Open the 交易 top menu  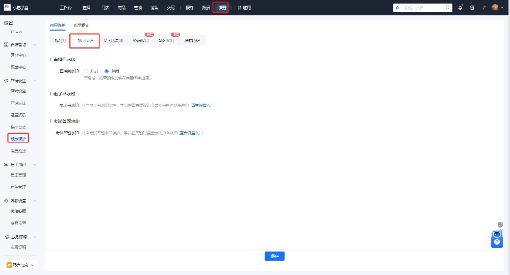[x=170, y=8]
